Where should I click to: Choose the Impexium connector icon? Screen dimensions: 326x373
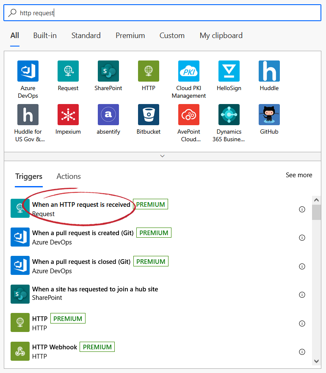[x=68, y=115]
